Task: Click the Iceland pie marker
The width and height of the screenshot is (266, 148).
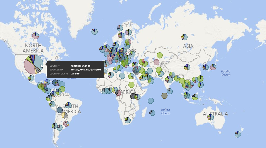Action: coord(95,31)
